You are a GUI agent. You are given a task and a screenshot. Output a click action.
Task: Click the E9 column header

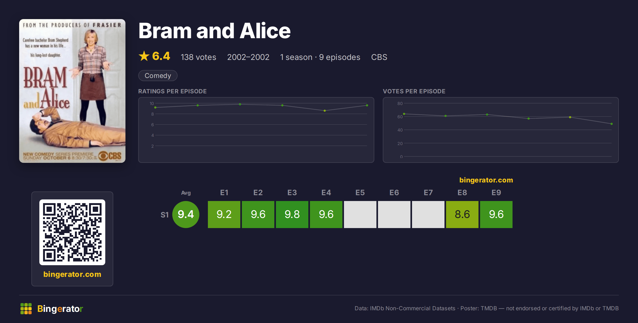point(496,193)
